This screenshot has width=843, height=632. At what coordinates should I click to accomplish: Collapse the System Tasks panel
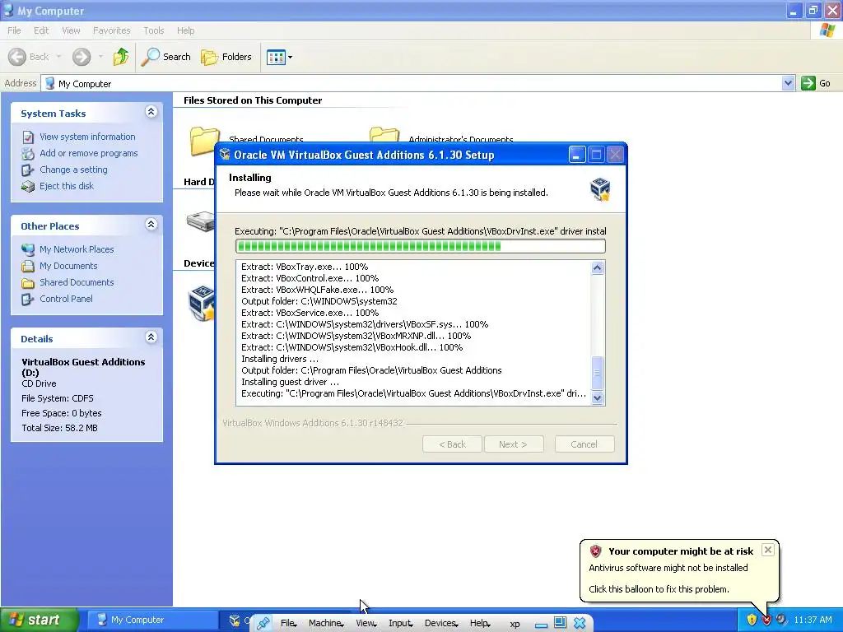[x=151, y=112]
